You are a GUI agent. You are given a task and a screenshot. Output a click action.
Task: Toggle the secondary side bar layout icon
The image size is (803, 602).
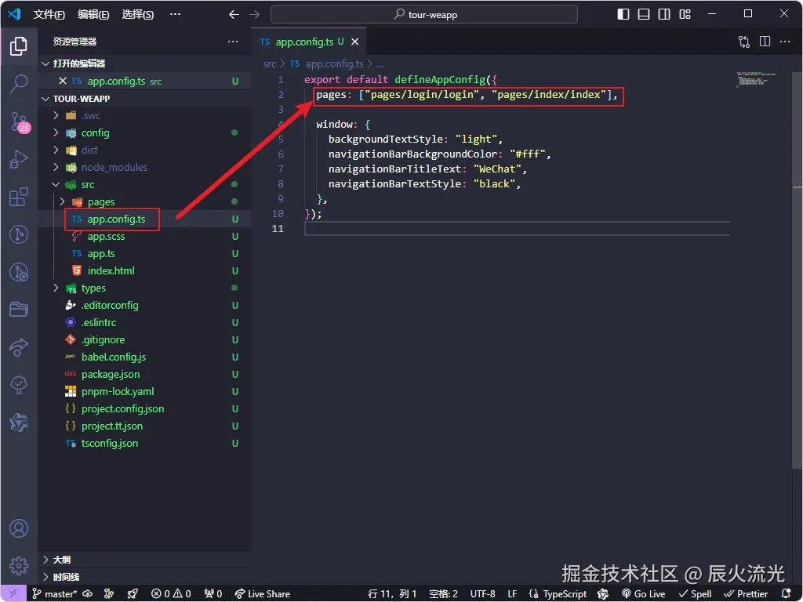pos(664,14)
